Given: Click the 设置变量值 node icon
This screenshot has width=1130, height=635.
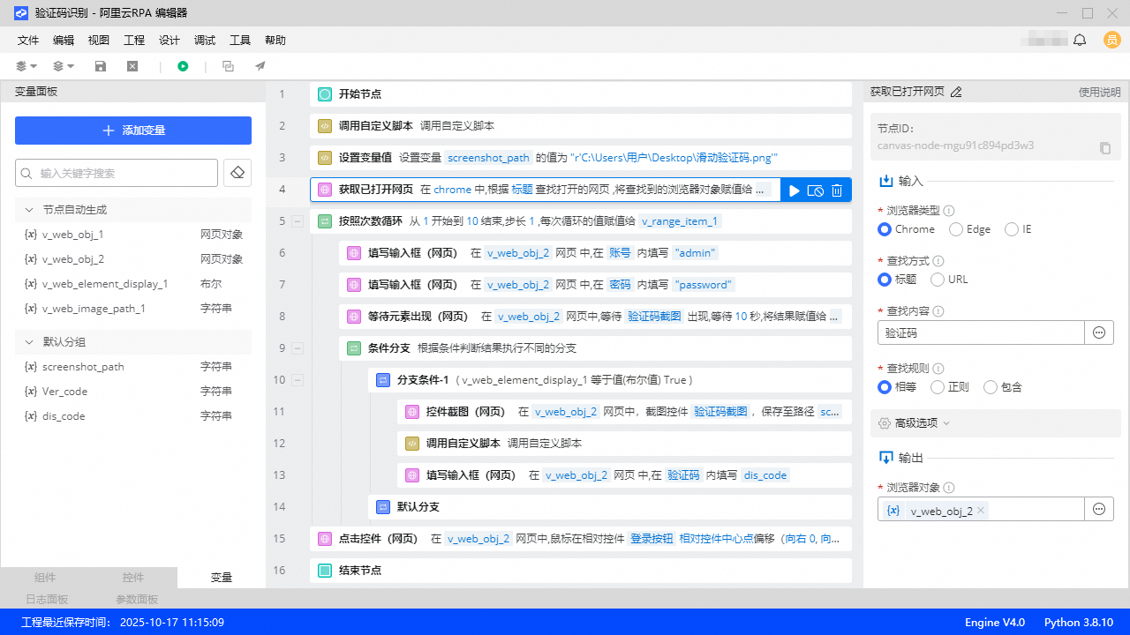Looking at the screenshot, I should [x=324, y=158].
